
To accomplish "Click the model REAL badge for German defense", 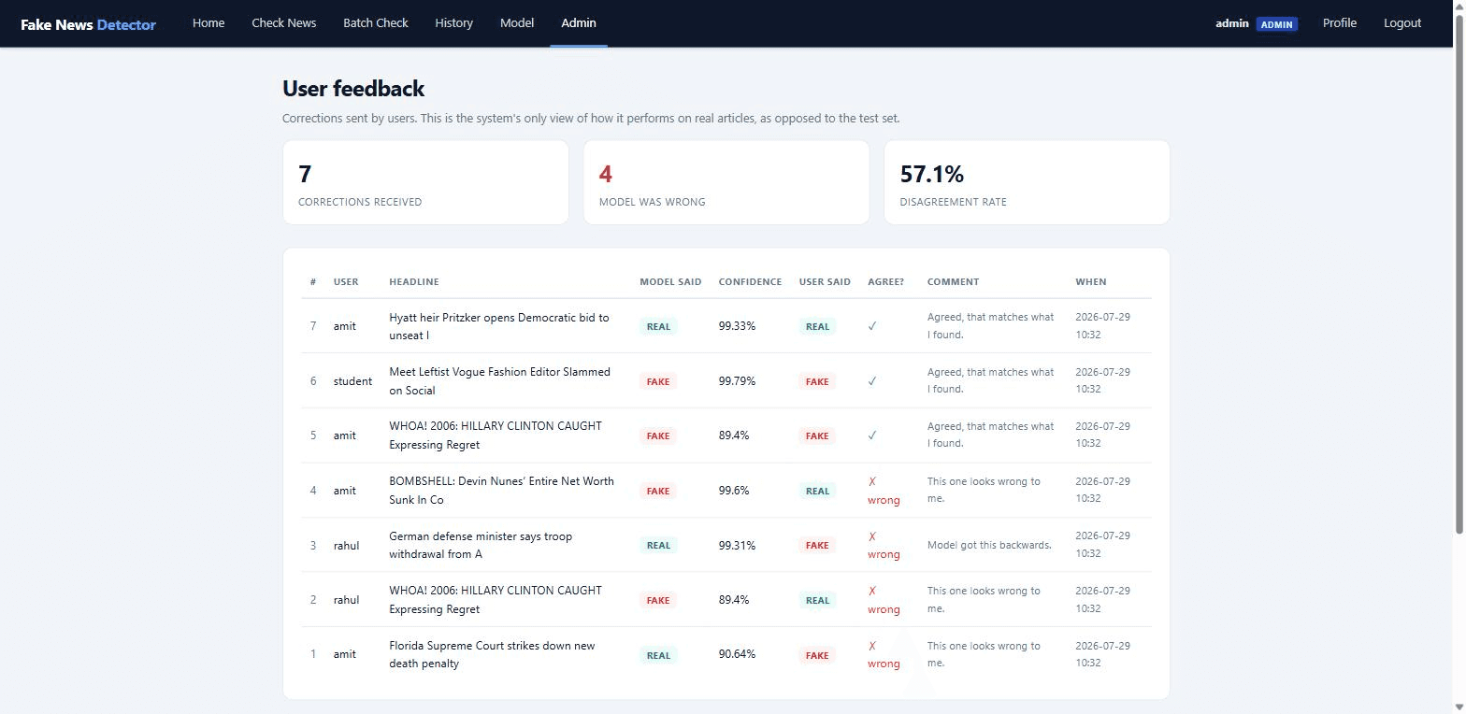I will point(658,545).
